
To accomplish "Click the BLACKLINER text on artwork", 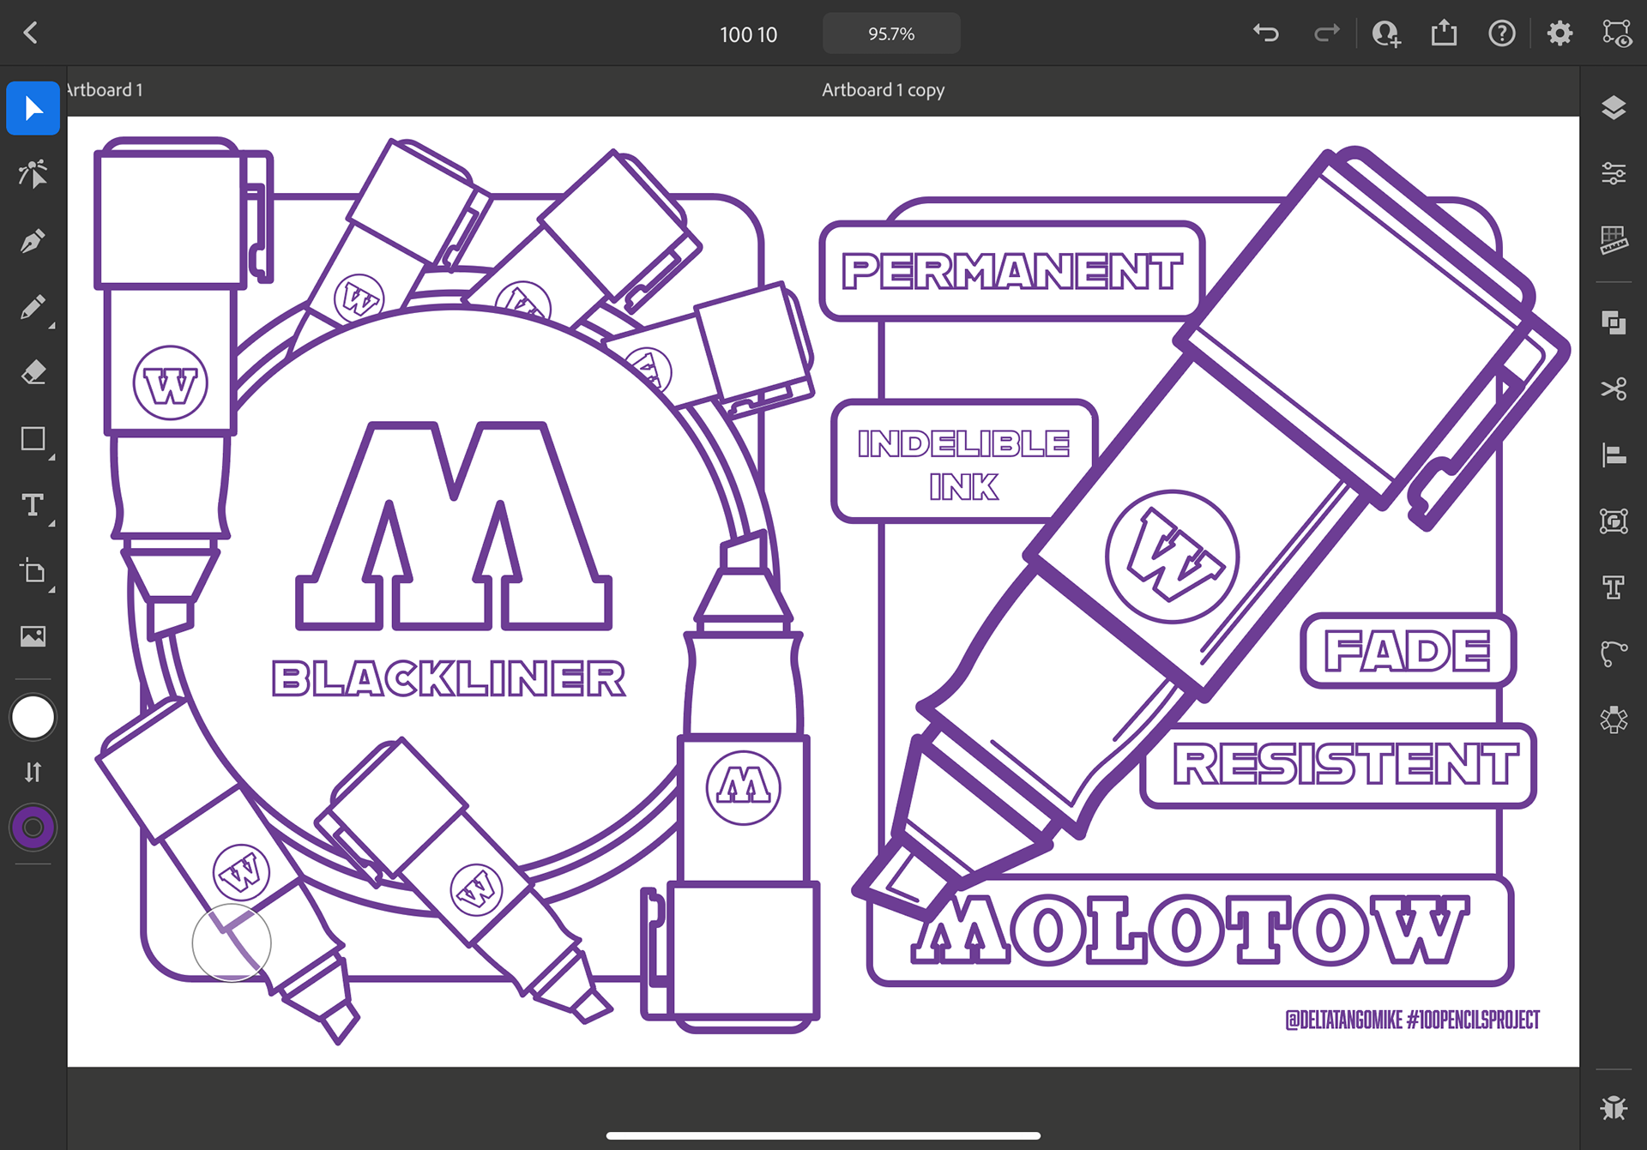I will click(x=449, y=679).
